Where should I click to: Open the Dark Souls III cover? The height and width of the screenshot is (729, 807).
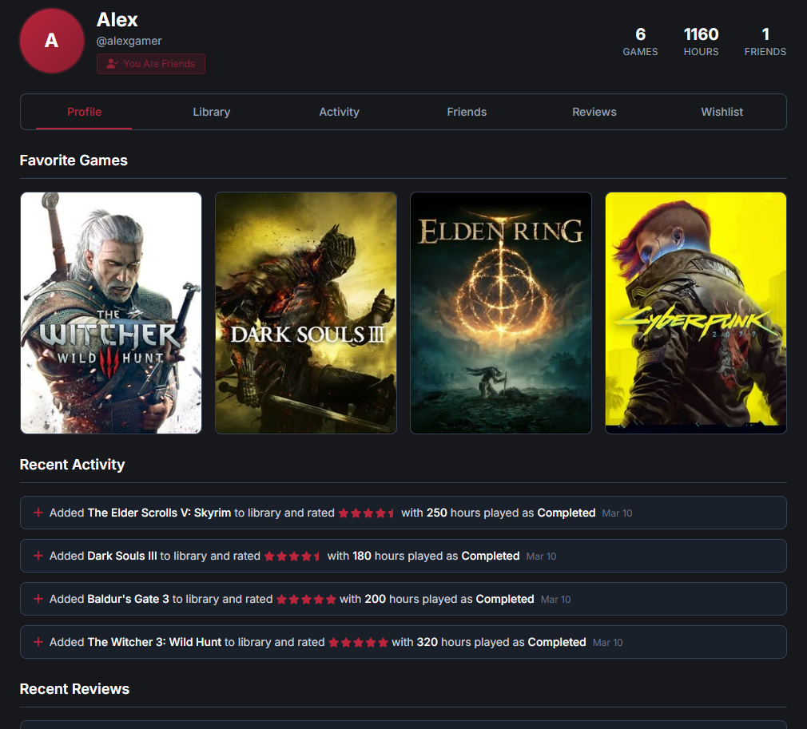pyautogui.click(x=306, y=313)
